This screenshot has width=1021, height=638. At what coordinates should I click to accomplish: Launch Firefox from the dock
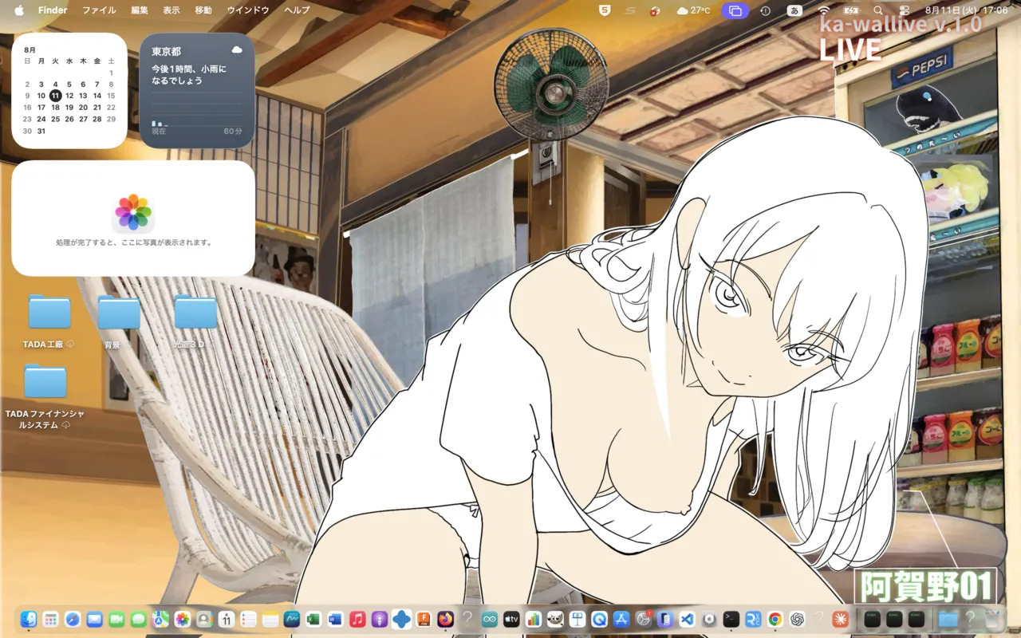click(446, 619)
